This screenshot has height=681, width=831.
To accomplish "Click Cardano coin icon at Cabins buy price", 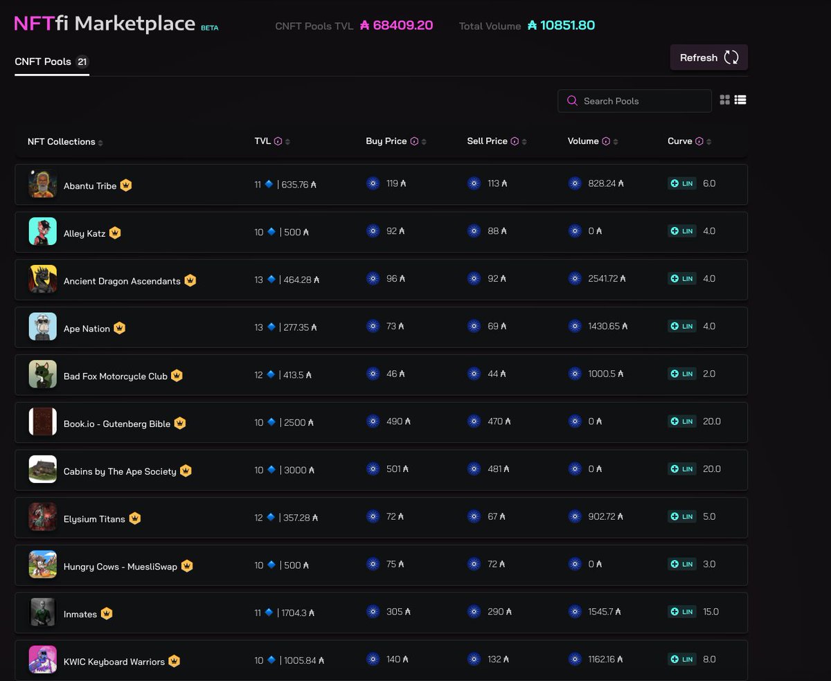I will [373, 469].
